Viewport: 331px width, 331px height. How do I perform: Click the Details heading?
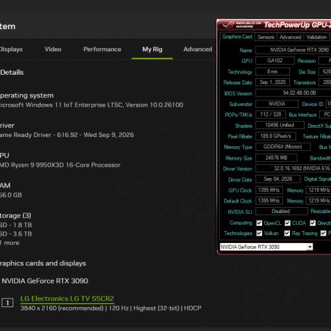[x=12, y=72]
